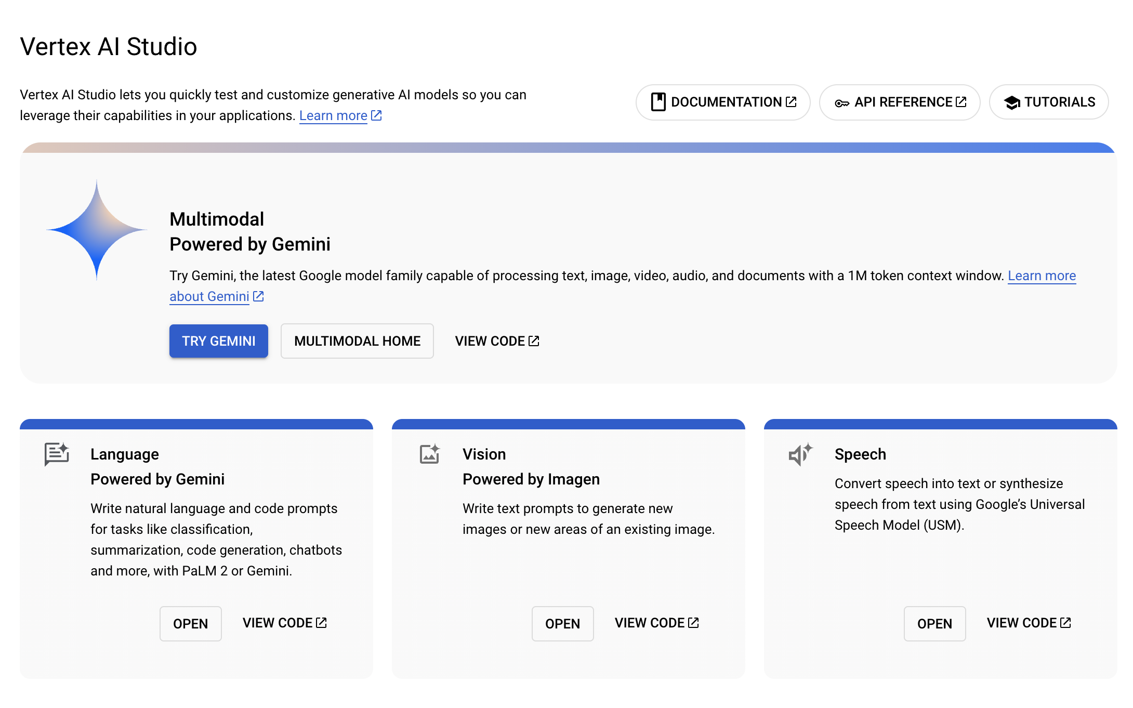The height and width of the screenshot is (708, 1133).
Task: Click the Vision description about generating images
Action: click(x=589, y=519)
